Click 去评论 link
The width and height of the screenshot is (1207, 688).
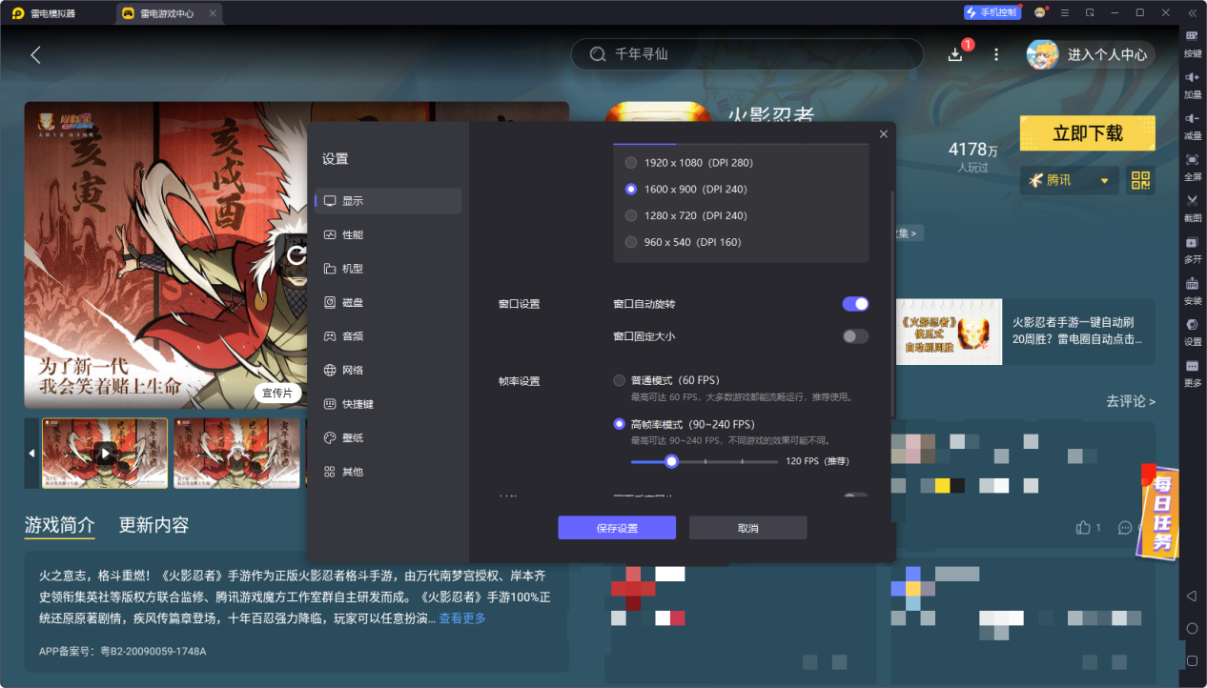click(x=1131, y=401)
